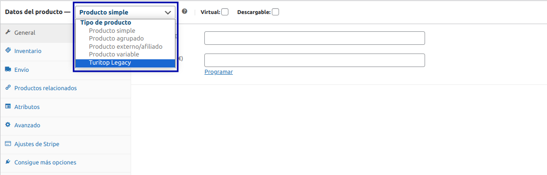Click the wrench icon beside General
The image size is (547, 175).
click(8, 32)
